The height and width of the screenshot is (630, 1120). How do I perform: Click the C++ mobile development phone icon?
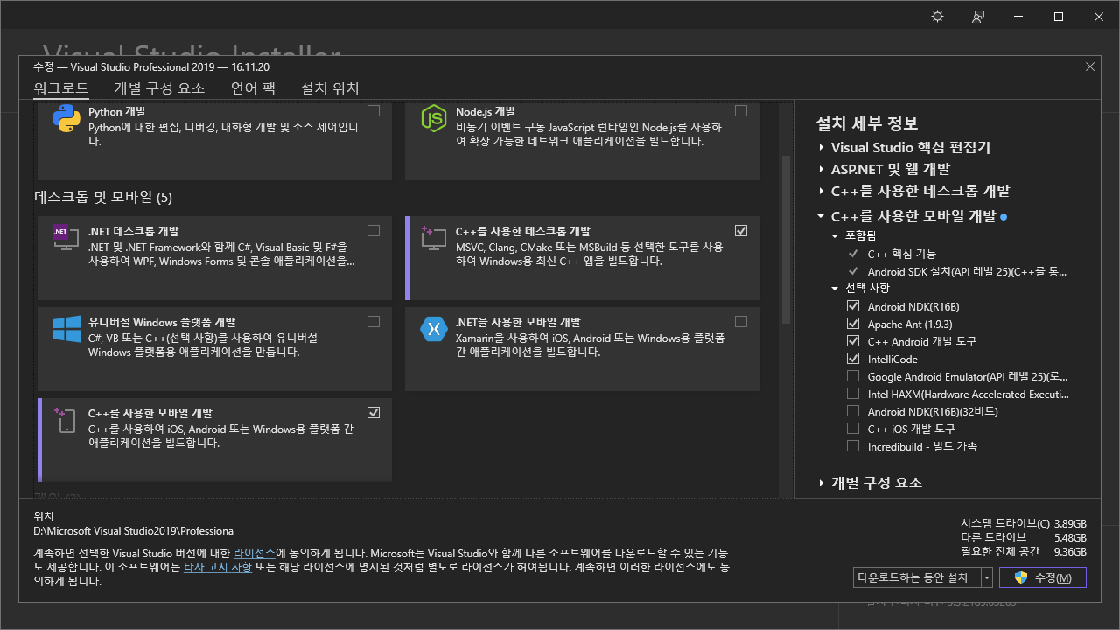(66, 419)
